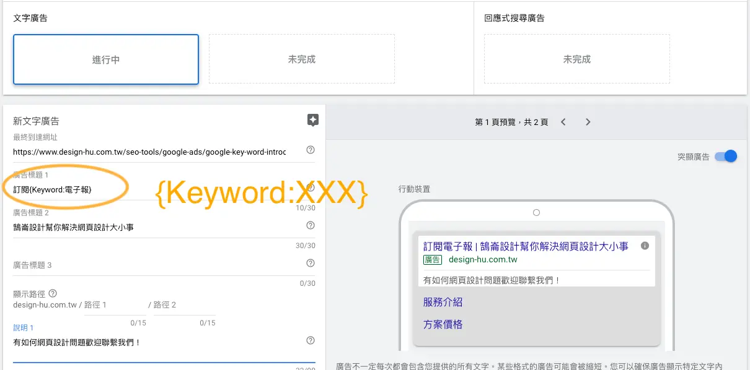Select the 回應式搜尋廣告 heading
This screenshot has height=370, width=750.
tap(514, 19)
